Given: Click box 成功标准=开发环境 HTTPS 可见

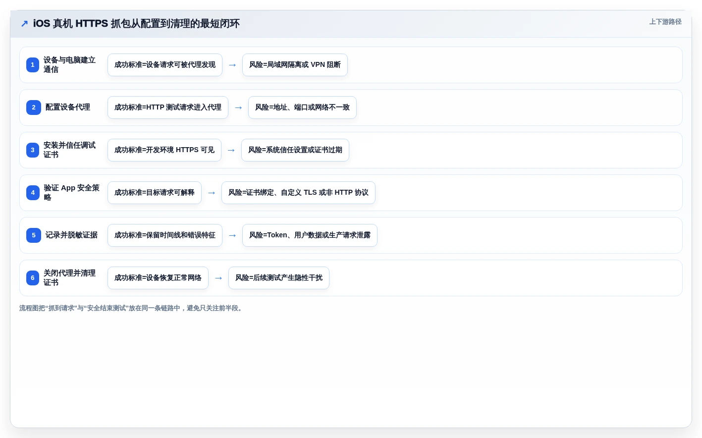Looking at the screenshot, I should (x=164, y=150).
